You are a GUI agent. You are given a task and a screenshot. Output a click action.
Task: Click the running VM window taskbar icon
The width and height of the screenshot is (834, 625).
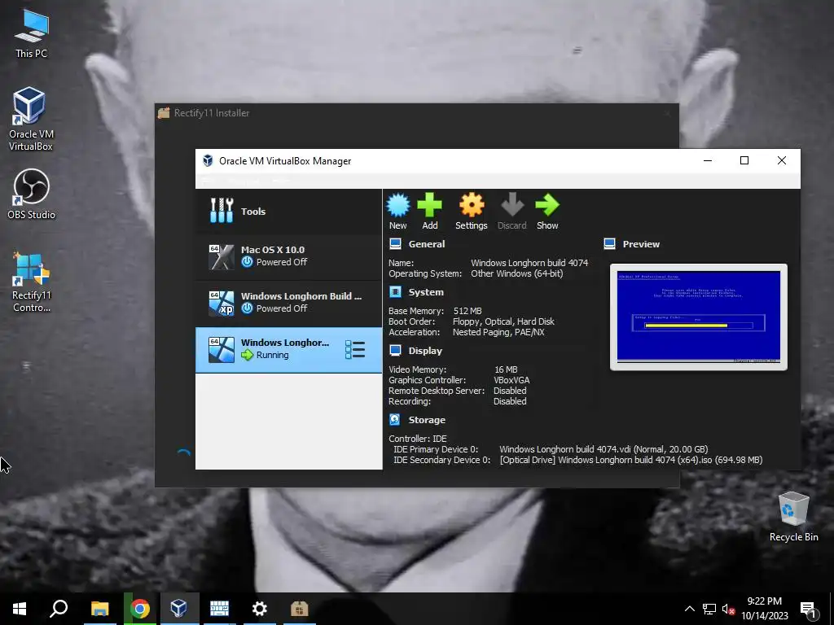pyautogui.click(x=219, y=609)
